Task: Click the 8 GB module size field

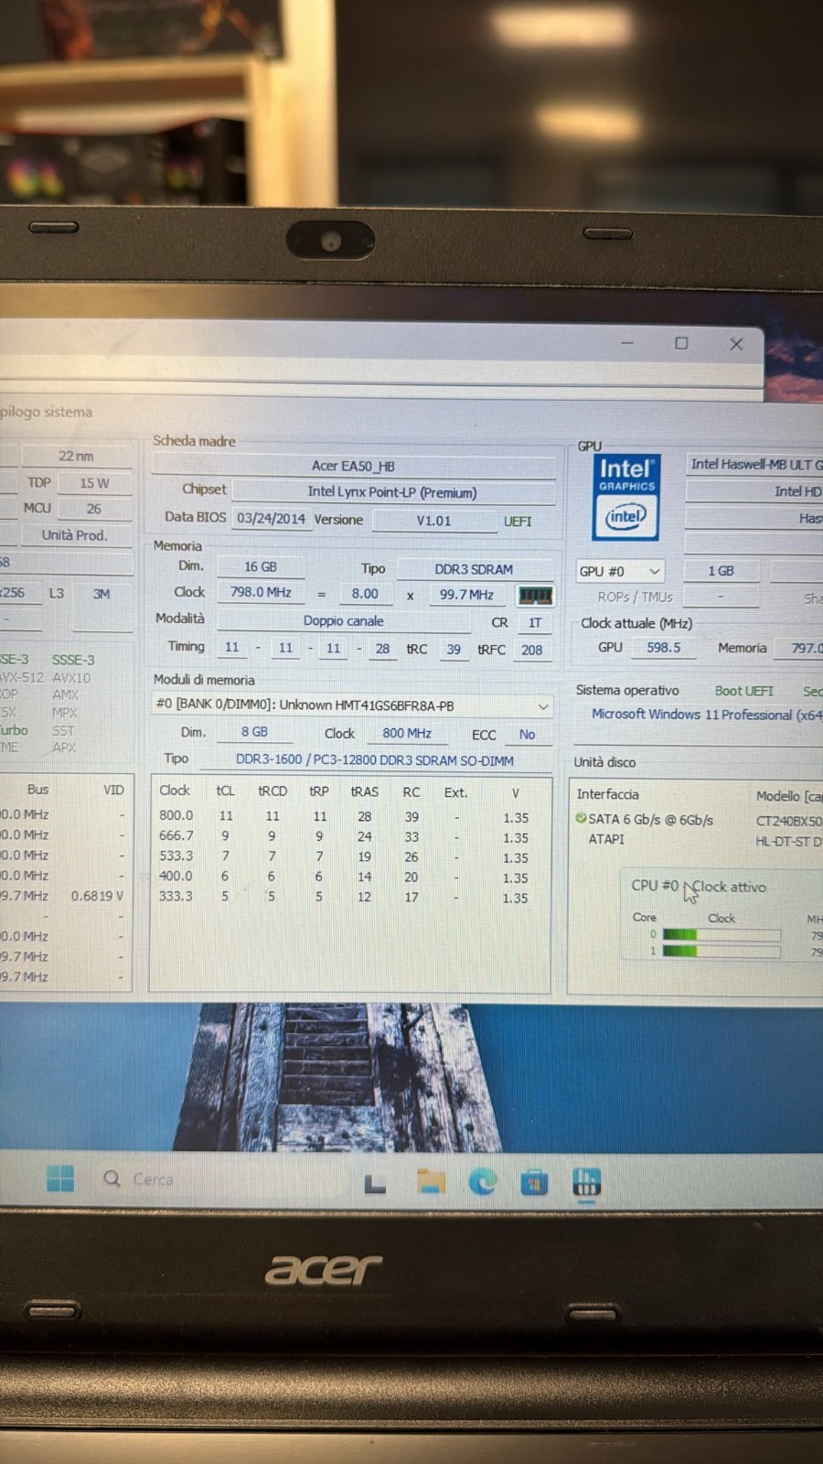Action: 254,732
